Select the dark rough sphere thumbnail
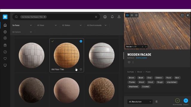Image resolution: width=191 pixels, height=107 pixels. (x=32, y=90)
